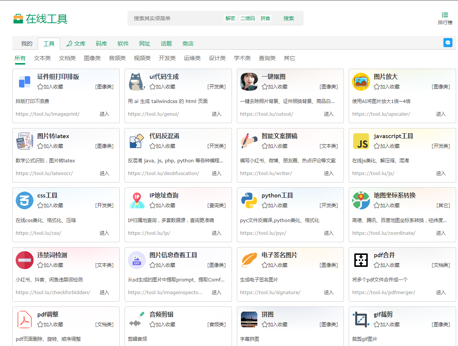458x346 pixels.
Task: Click the Adobe PDF icon on pdf调整
Action: [x=25, y=319]
